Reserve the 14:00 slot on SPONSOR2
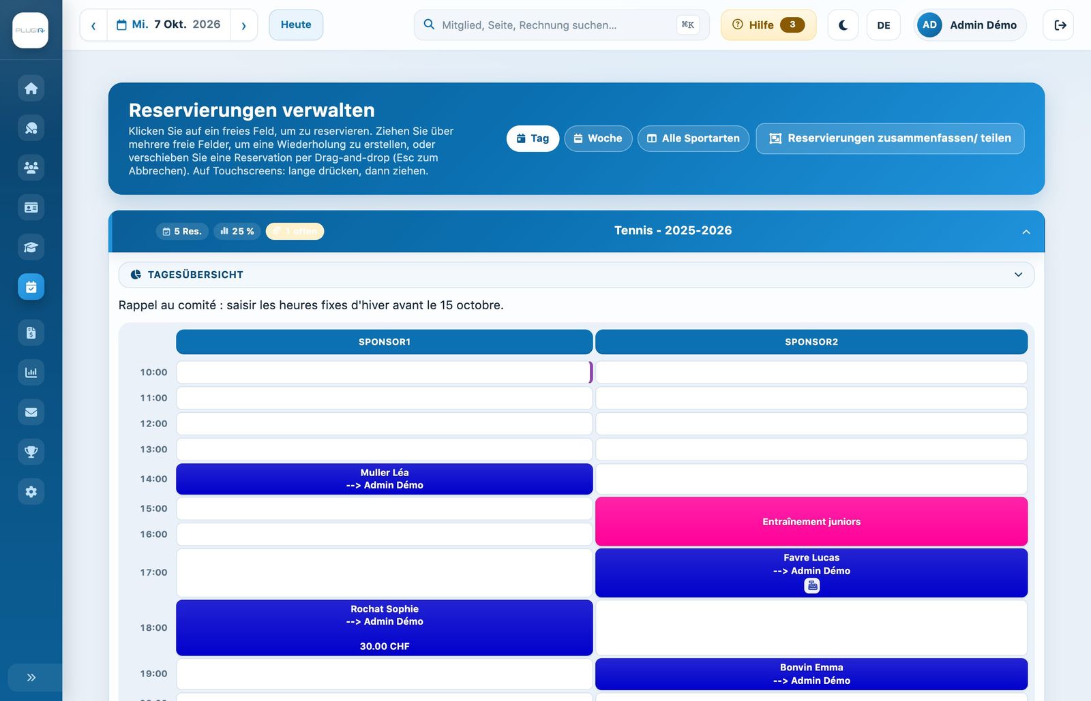The image size is (1091, 701). [x=811, y=479]
